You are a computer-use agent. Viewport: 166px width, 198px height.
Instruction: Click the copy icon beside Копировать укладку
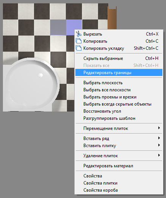tap(78, 48)
